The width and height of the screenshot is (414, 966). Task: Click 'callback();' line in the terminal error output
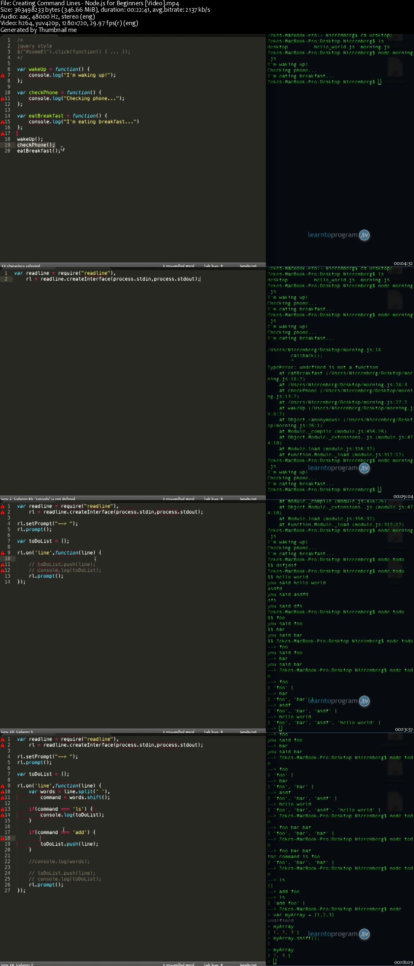click(x=306, y=356)
